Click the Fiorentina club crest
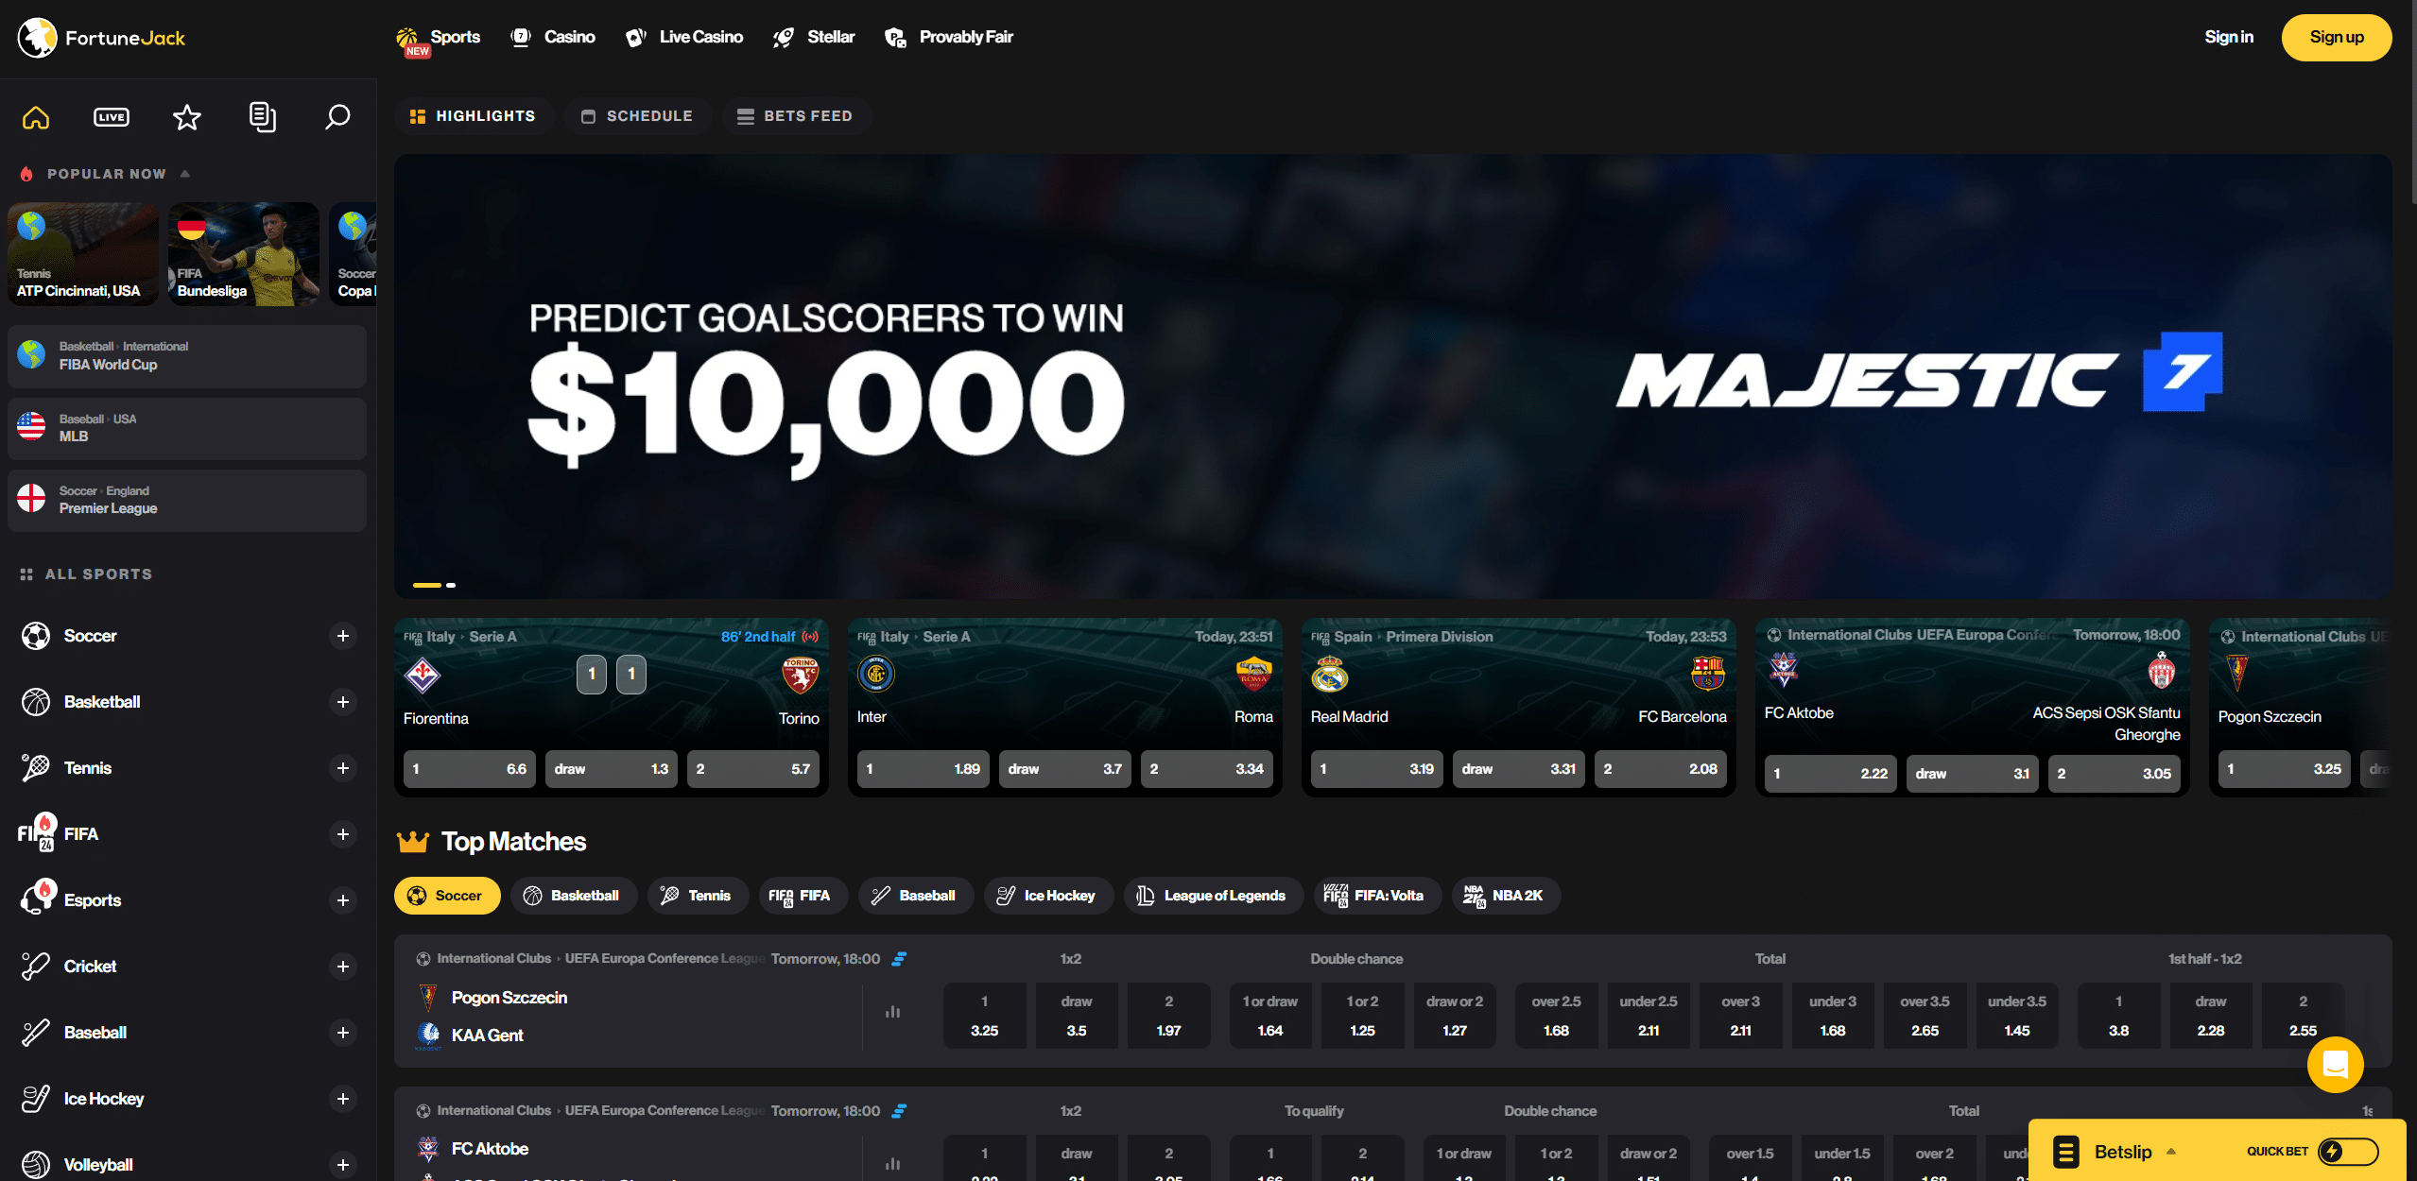 pyautogui.click(x=423, y=675)
